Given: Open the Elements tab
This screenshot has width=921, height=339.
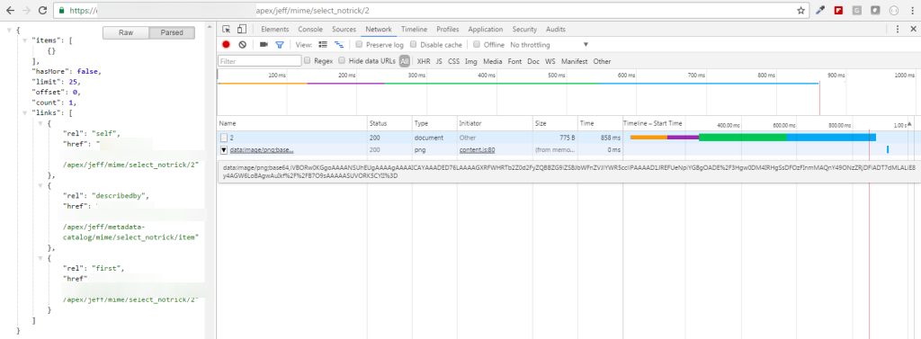Looking at the screenshot, I should pyautogui.click(x=275, y=30).
